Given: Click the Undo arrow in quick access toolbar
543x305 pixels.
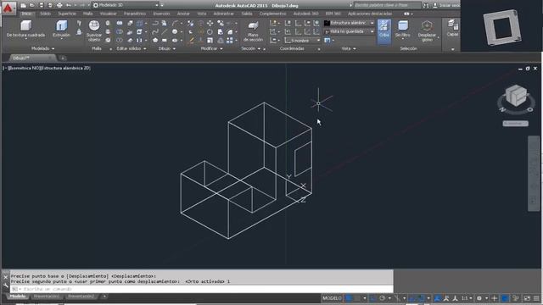Looking at the screenshot, I should pos(68,5).
